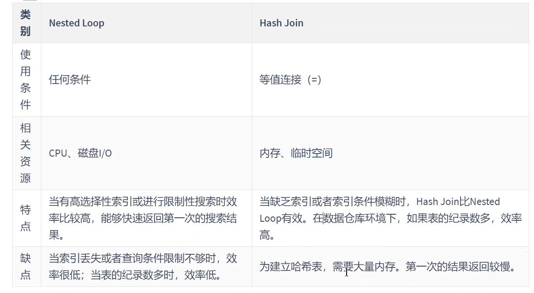The image size is (534, 293).
Task: Click the line starting 当缺乏索引或者索引条件模糊时
Action: tap(380, 201)
